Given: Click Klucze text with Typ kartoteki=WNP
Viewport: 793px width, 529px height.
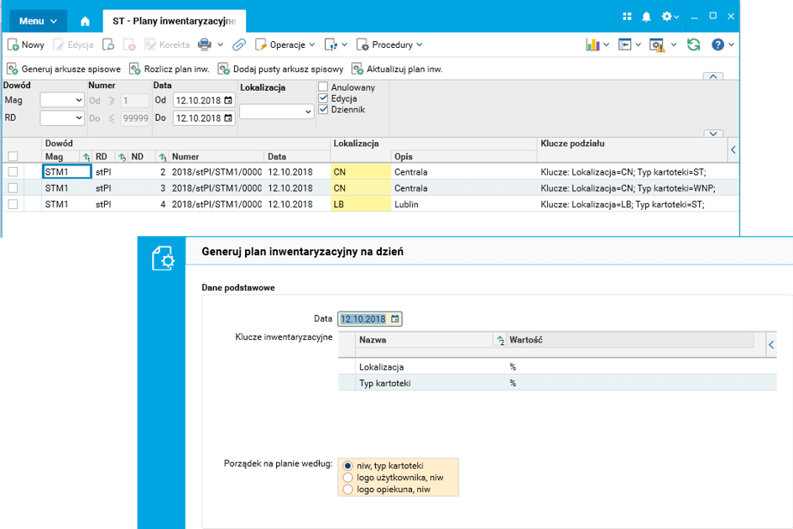Looking at the screenshot, I should [x=629, y=188].
